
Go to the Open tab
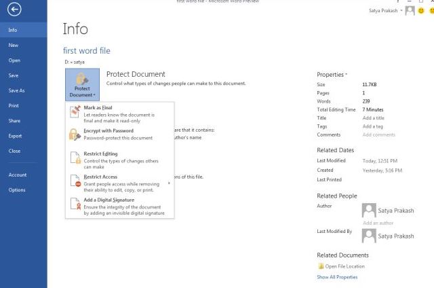click(24, 60)
